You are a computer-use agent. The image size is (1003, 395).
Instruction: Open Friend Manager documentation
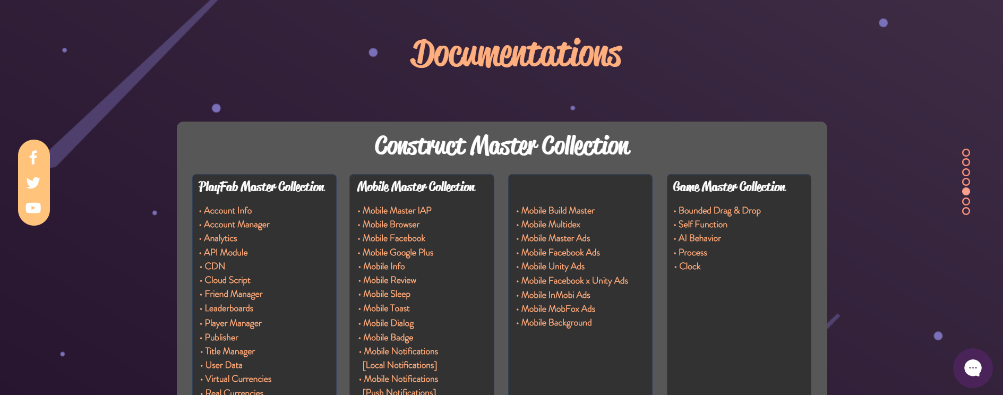point(234,294)
